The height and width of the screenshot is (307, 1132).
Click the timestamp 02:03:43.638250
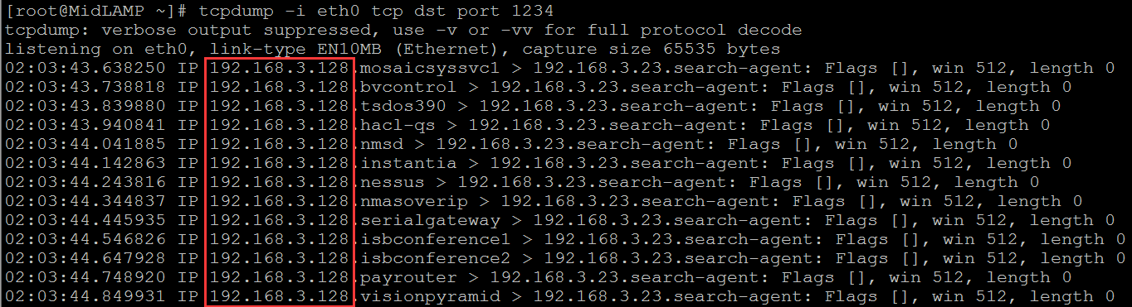[x=85, y=69]
